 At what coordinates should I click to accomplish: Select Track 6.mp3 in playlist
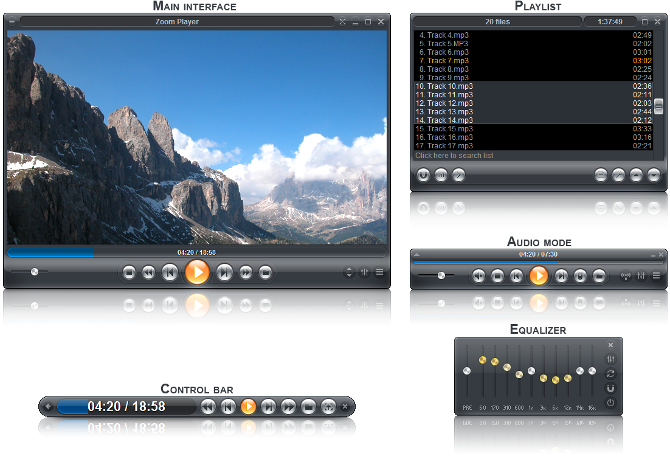tap(533, 52)
